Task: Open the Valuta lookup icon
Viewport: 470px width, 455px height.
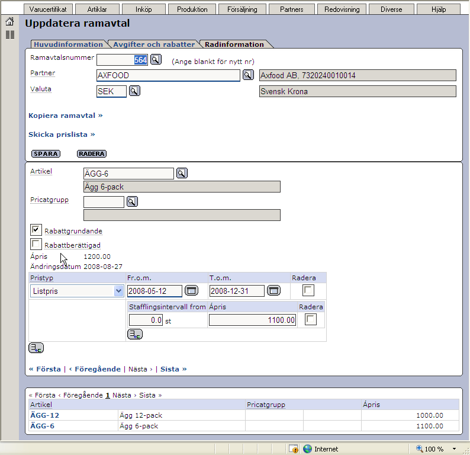Action: (x=134, y=91)
